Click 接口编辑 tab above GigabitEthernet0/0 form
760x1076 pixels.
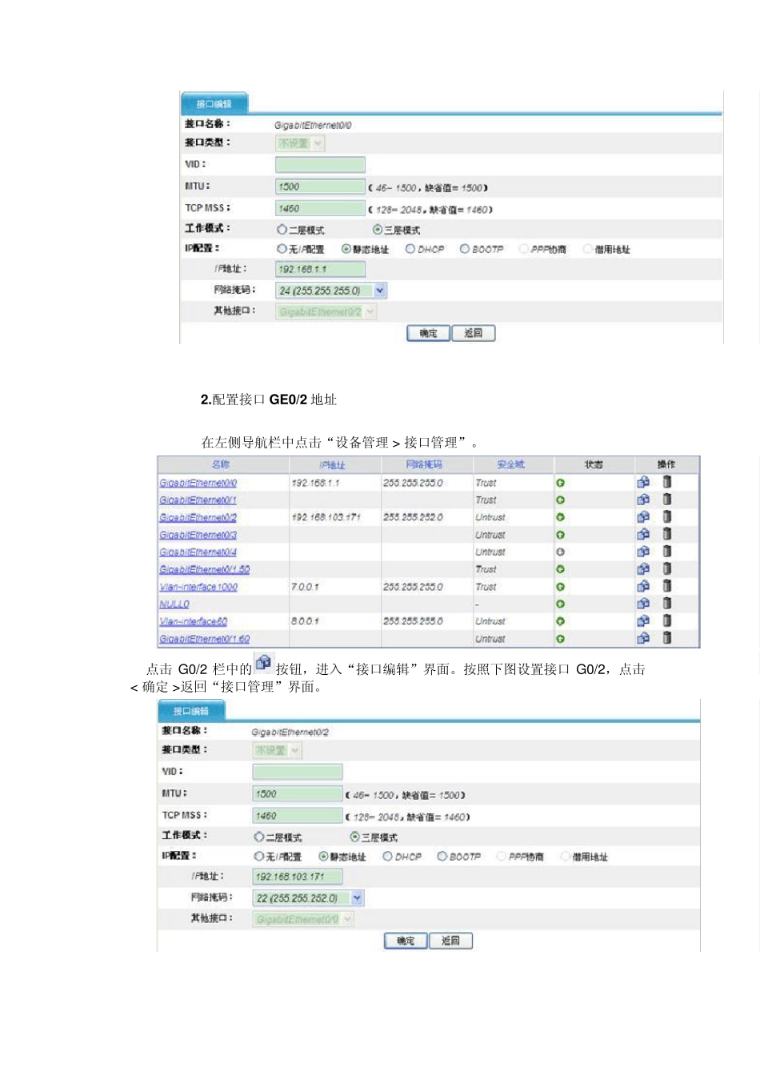click(214, 104)
